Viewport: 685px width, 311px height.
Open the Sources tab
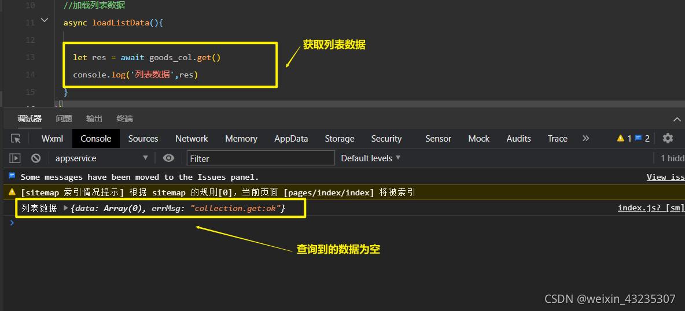pyautogui.click(x=143, y=139)
